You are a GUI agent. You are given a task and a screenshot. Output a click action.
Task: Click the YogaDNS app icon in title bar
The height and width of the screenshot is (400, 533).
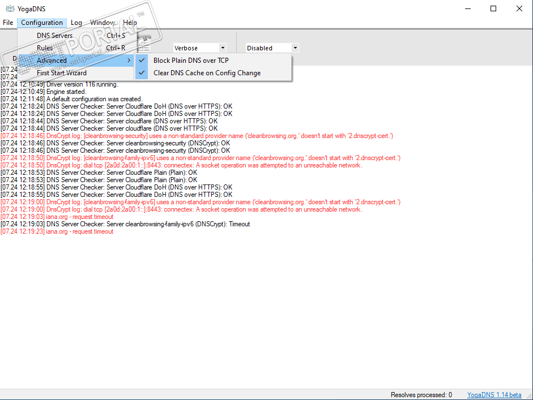(10, 8)
